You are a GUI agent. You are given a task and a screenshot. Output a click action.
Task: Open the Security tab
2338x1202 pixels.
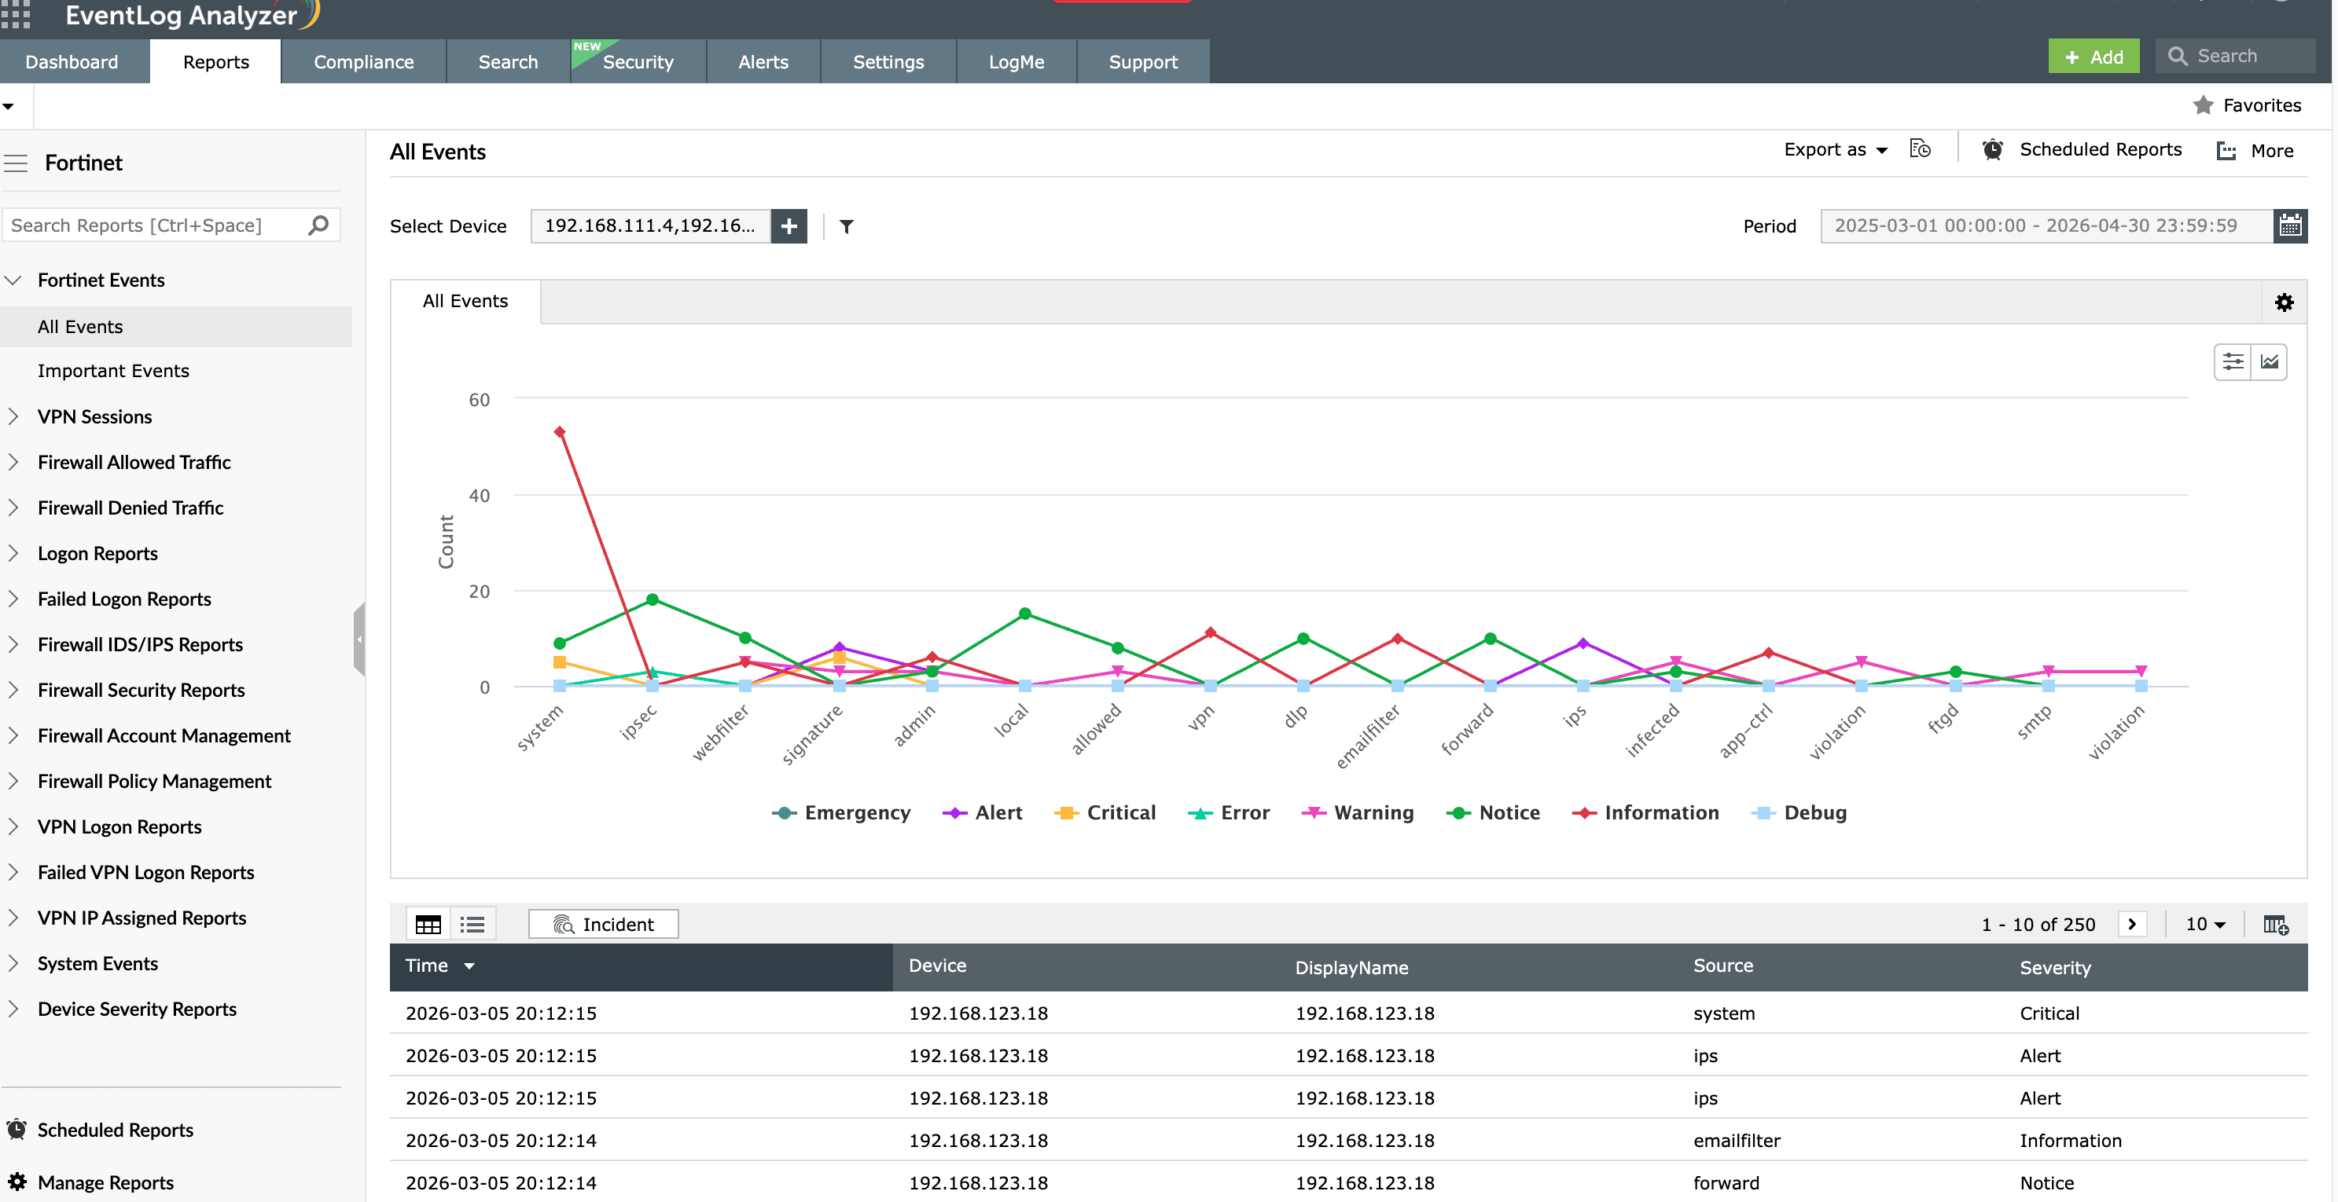coord(638,62)
